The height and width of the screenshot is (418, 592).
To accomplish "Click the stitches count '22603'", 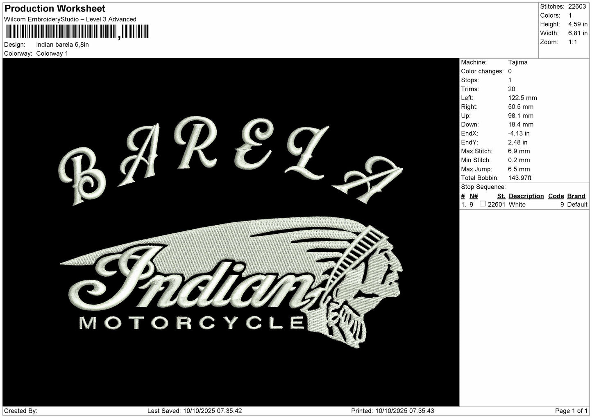I will (x=577, y=7).
